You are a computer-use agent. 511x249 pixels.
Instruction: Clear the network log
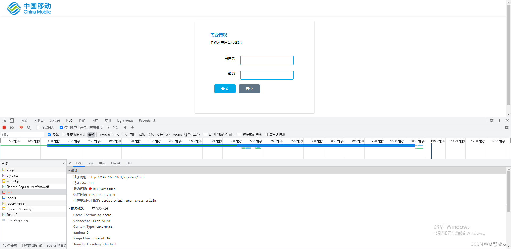[x=12, y=128]
